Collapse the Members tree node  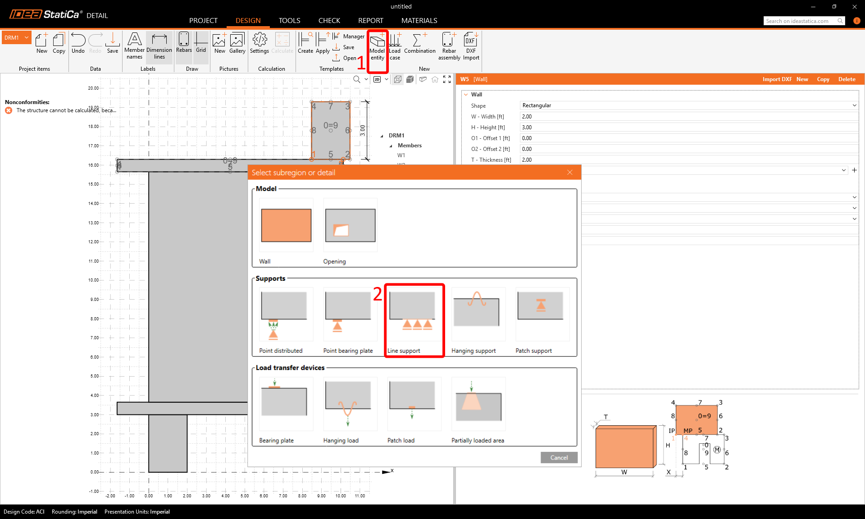[x=391, y=146]
